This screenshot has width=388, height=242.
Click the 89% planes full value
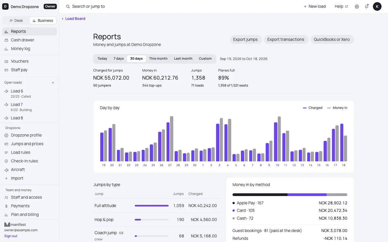point(224,78)
